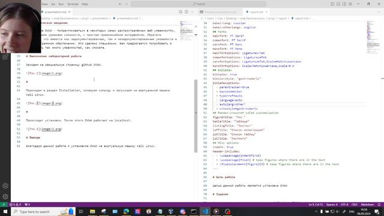
Task: Open Microsoft Edge from the taskbar
Action: [126, 211]
